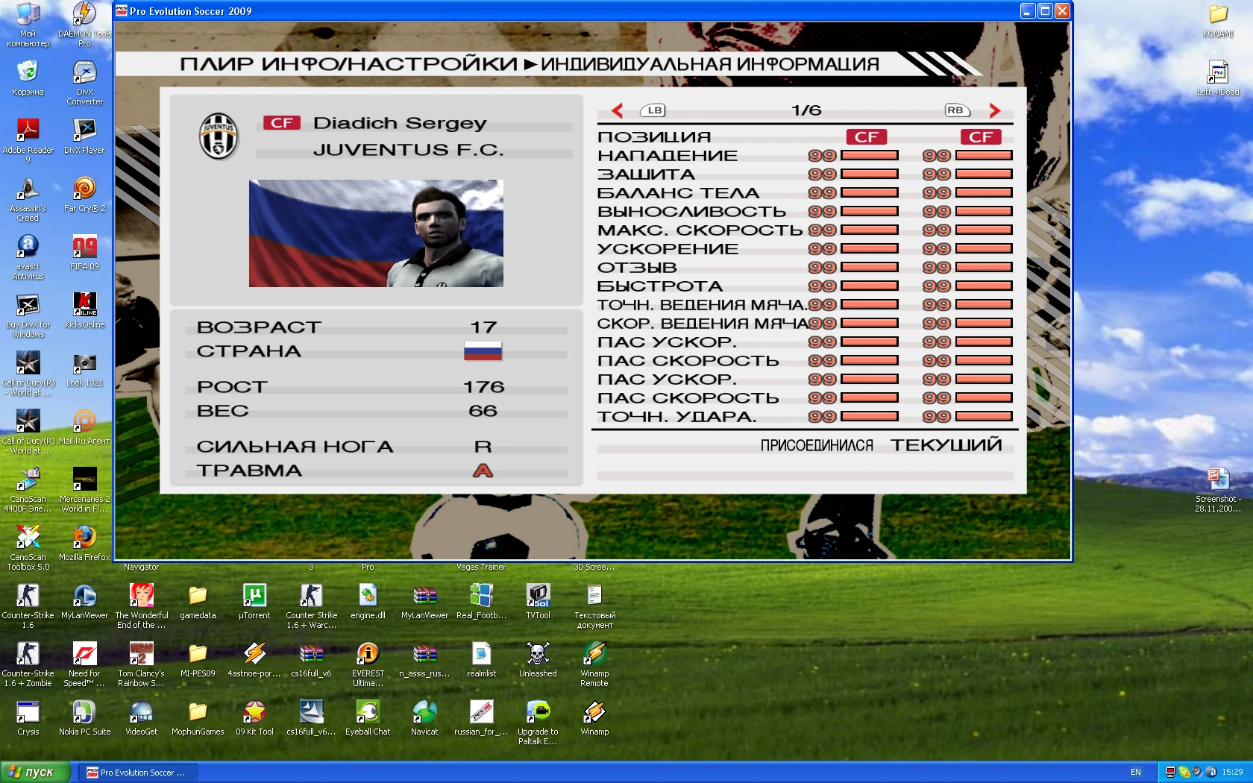Open the Пуск start menu
This screenshot has width=1253, height=783.
[34, 773]
